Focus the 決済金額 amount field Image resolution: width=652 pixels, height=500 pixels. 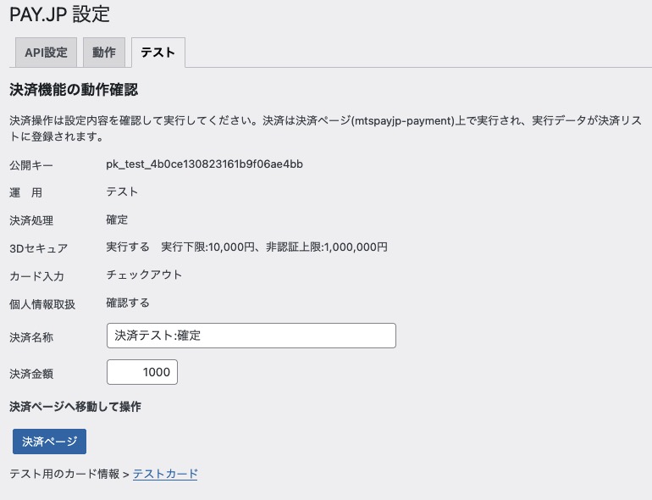click(x=142, y=372)
